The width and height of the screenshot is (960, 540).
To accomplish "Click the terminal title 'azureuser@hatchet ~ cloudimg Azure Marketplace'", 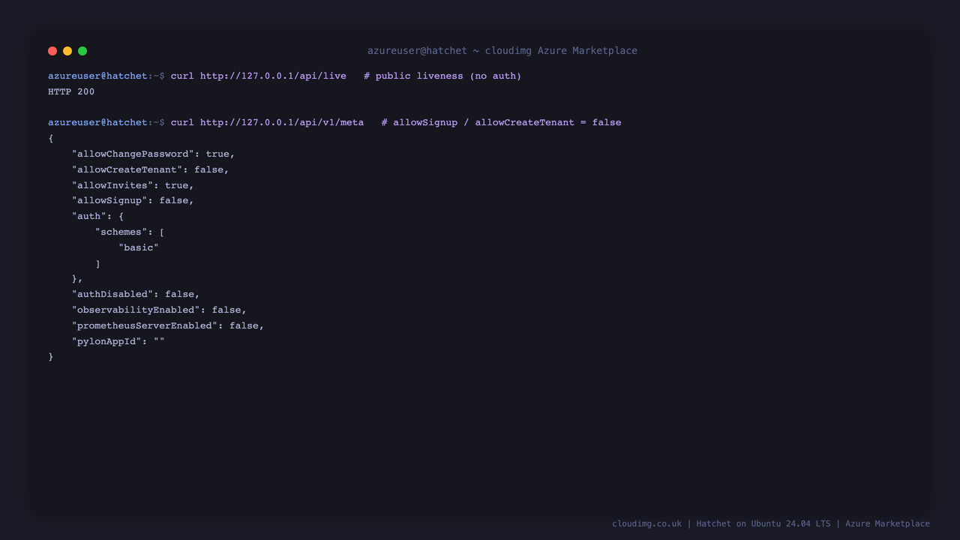I will tap(502, 51).
